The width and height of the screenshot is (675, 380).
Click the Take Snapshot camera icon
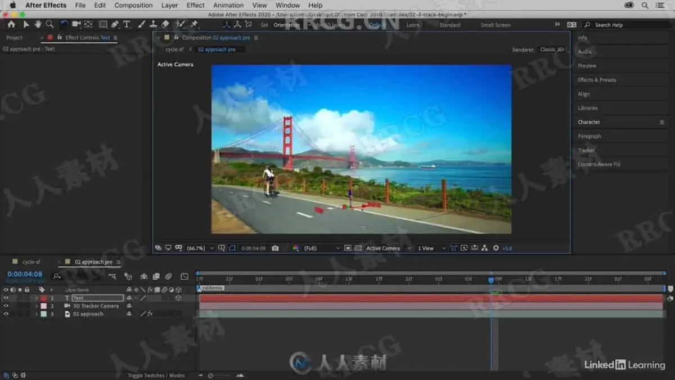pyautogui.click(x=275, y=248)
